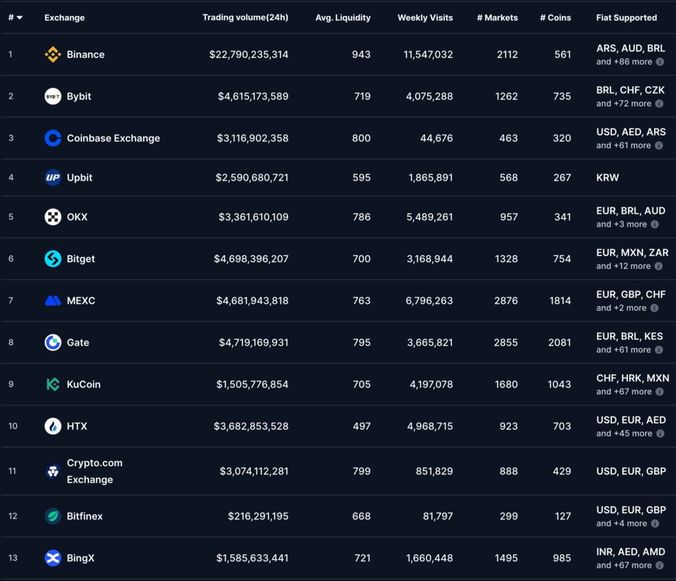The height and width of the screenshot is (581, 676).
Task: Click the OKX logo icon
Action: coord(53,217)
